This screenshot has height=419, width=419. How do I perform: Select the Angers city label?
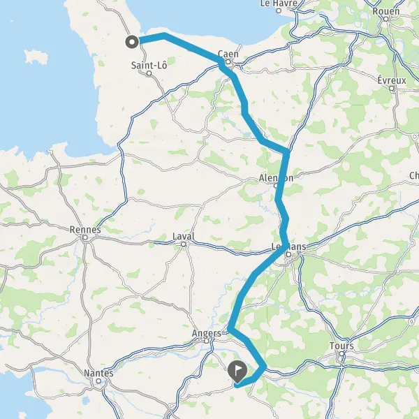click(x=207, y=333)
